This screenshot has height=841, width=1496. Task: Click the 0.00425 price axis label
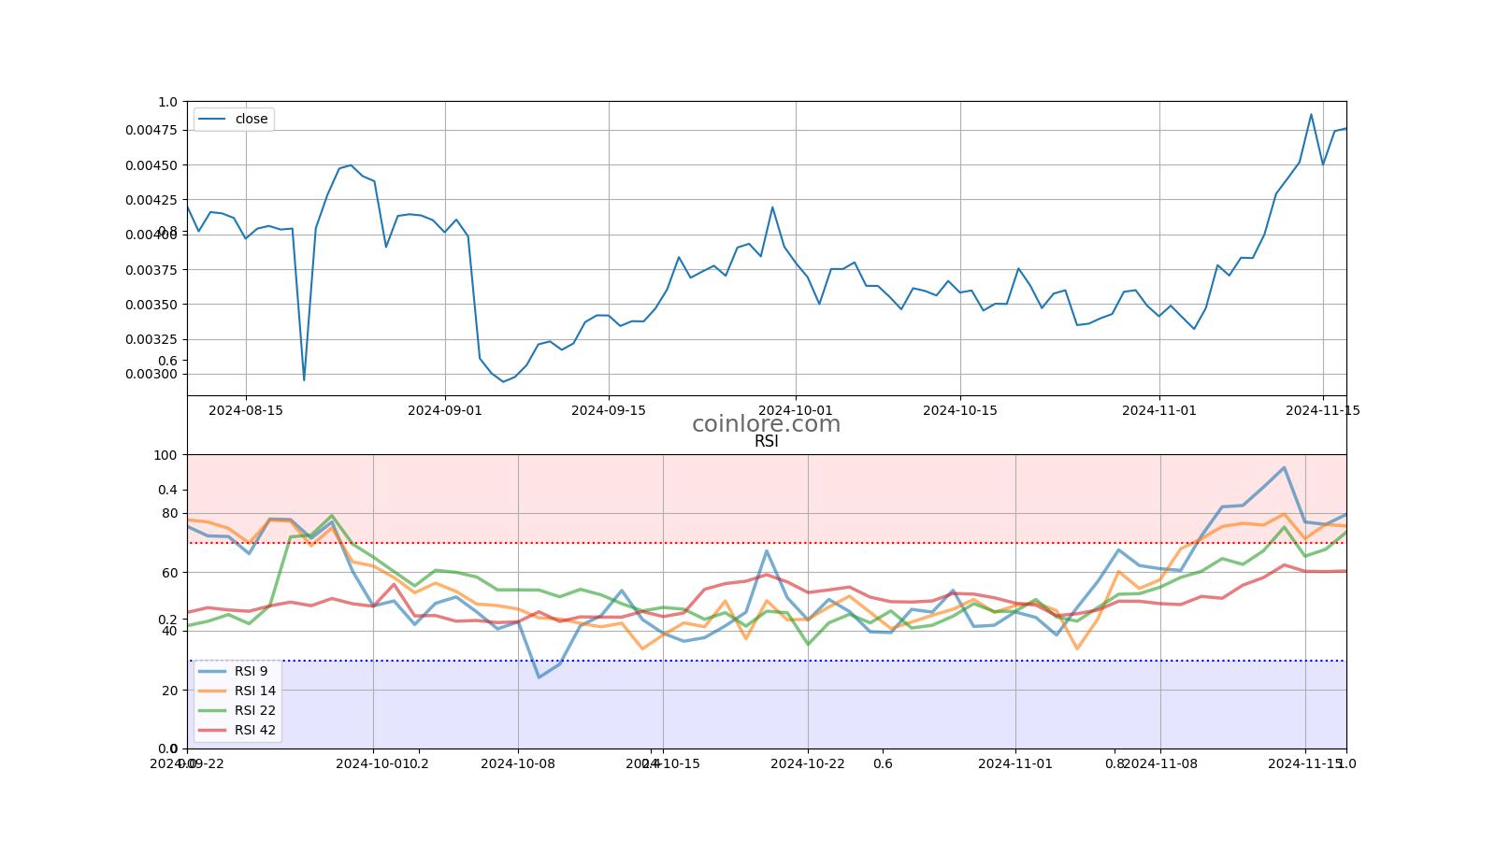[x=151, y=200]
